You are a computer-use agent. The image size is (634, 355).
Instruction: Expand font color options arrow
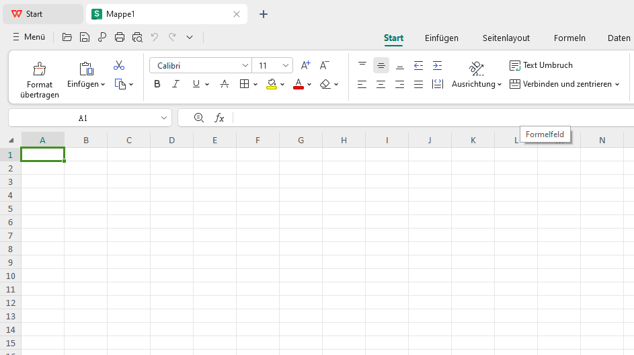point(309,85)
